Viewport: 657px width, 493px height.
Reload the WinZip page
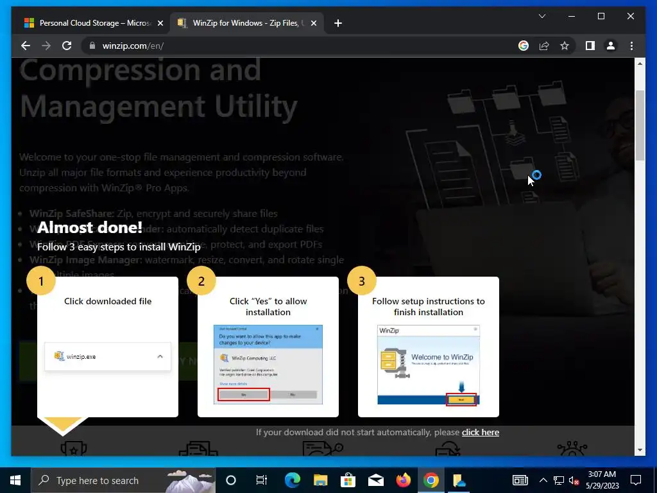(x=67, y=46)
